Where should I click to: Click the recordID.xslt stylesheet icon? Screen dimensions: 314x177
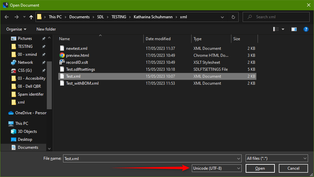[62, 62]
